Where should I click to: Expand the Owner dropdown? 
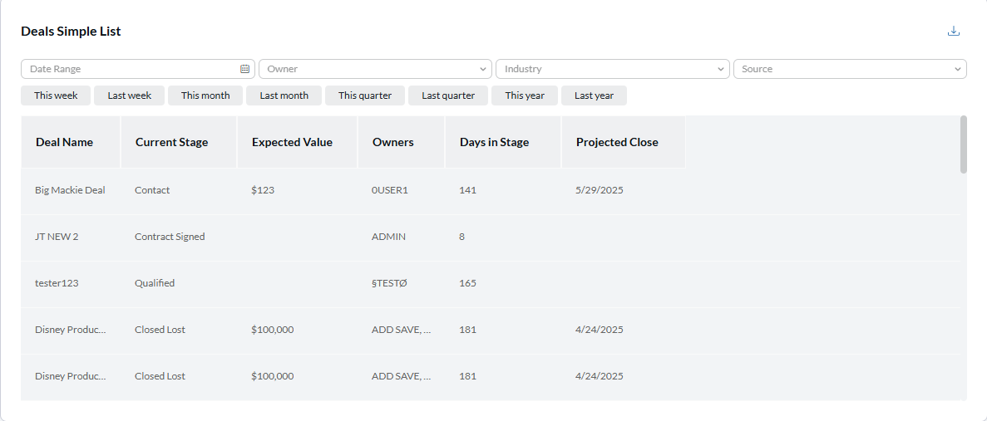[x=375, y=69]
